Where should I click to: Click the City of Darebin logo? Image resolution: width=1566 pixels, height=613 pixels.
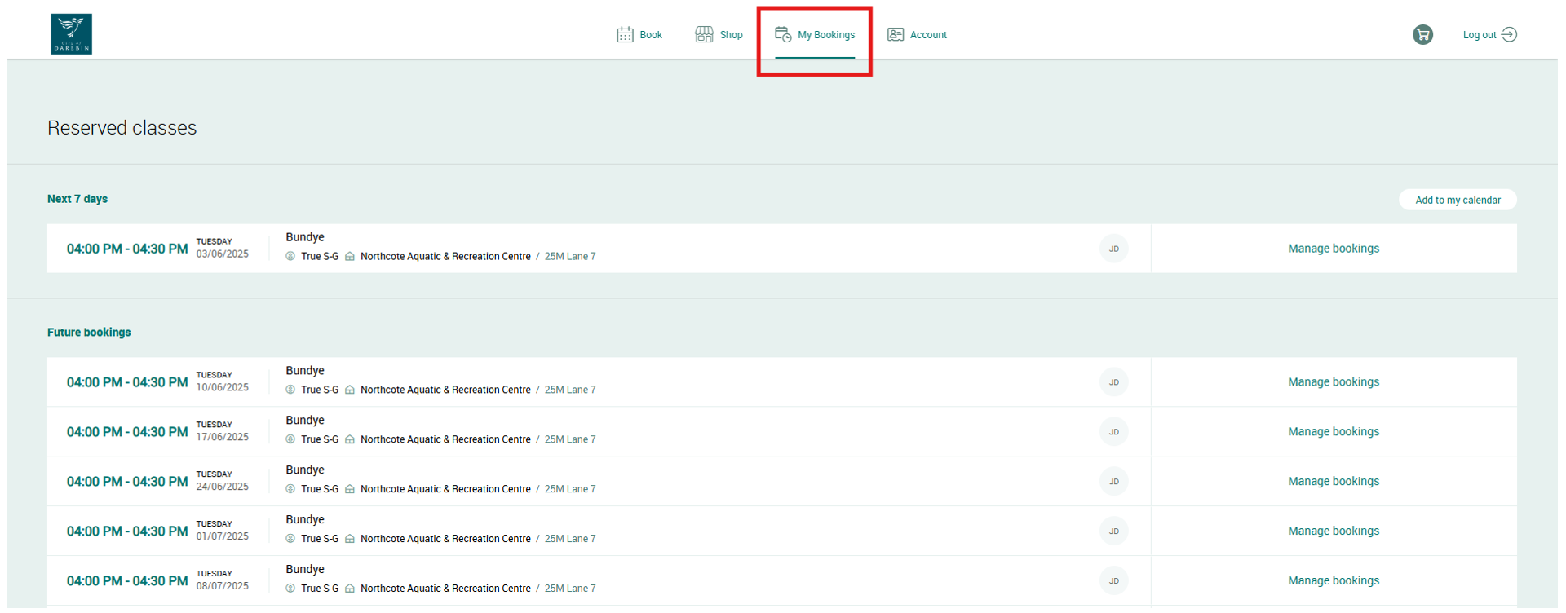coord(71,34)
